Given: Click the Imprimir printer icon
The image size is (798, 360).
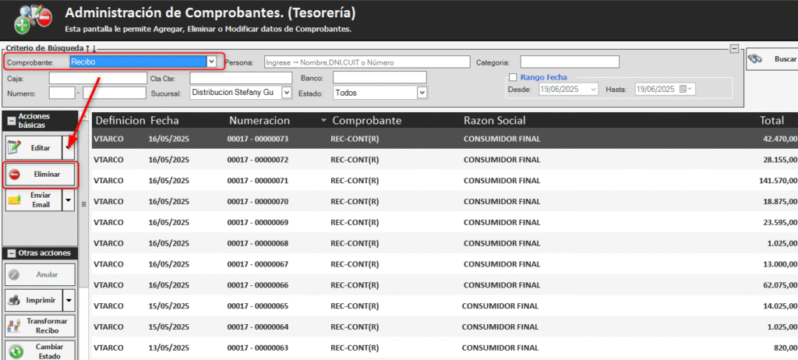Looking at the screenshot, I should coord(16,299).
